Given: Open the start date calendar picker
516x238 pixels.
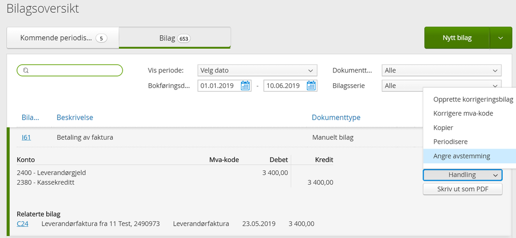Looking at the screenshot, I should pos(246,86).
